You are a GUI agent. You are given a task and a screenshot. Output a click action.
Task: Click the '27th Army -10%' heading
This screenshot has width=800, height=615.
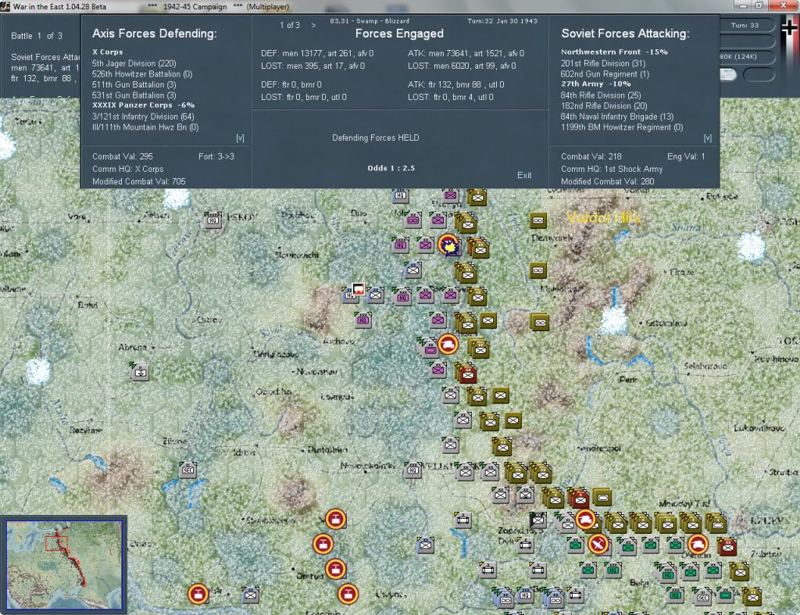(596, 84)
